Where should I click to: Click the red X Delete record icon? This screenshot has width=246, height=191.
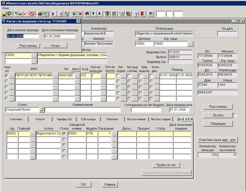point(80,14)
